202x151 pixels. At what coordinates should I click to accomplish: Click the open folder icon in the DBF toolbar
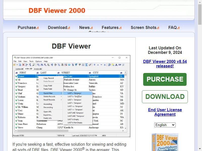pos(14,65)
